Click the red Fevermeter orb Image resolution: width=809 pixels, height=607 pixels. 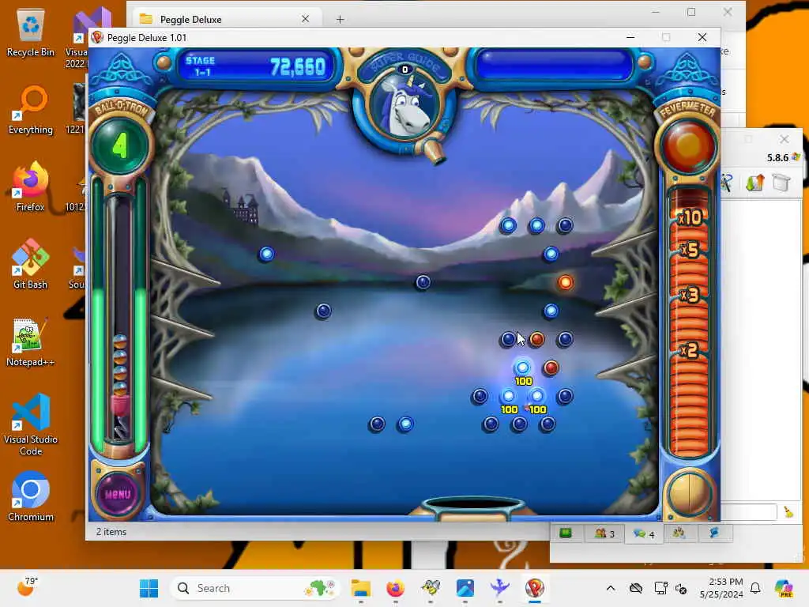tap(688, 145)
